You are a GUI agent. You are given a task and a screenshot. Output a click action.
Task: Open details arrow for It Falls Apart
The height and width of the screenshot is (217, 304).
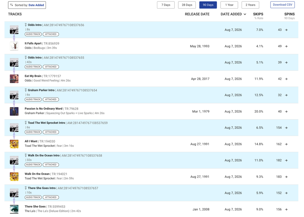[x=286, y=46]
